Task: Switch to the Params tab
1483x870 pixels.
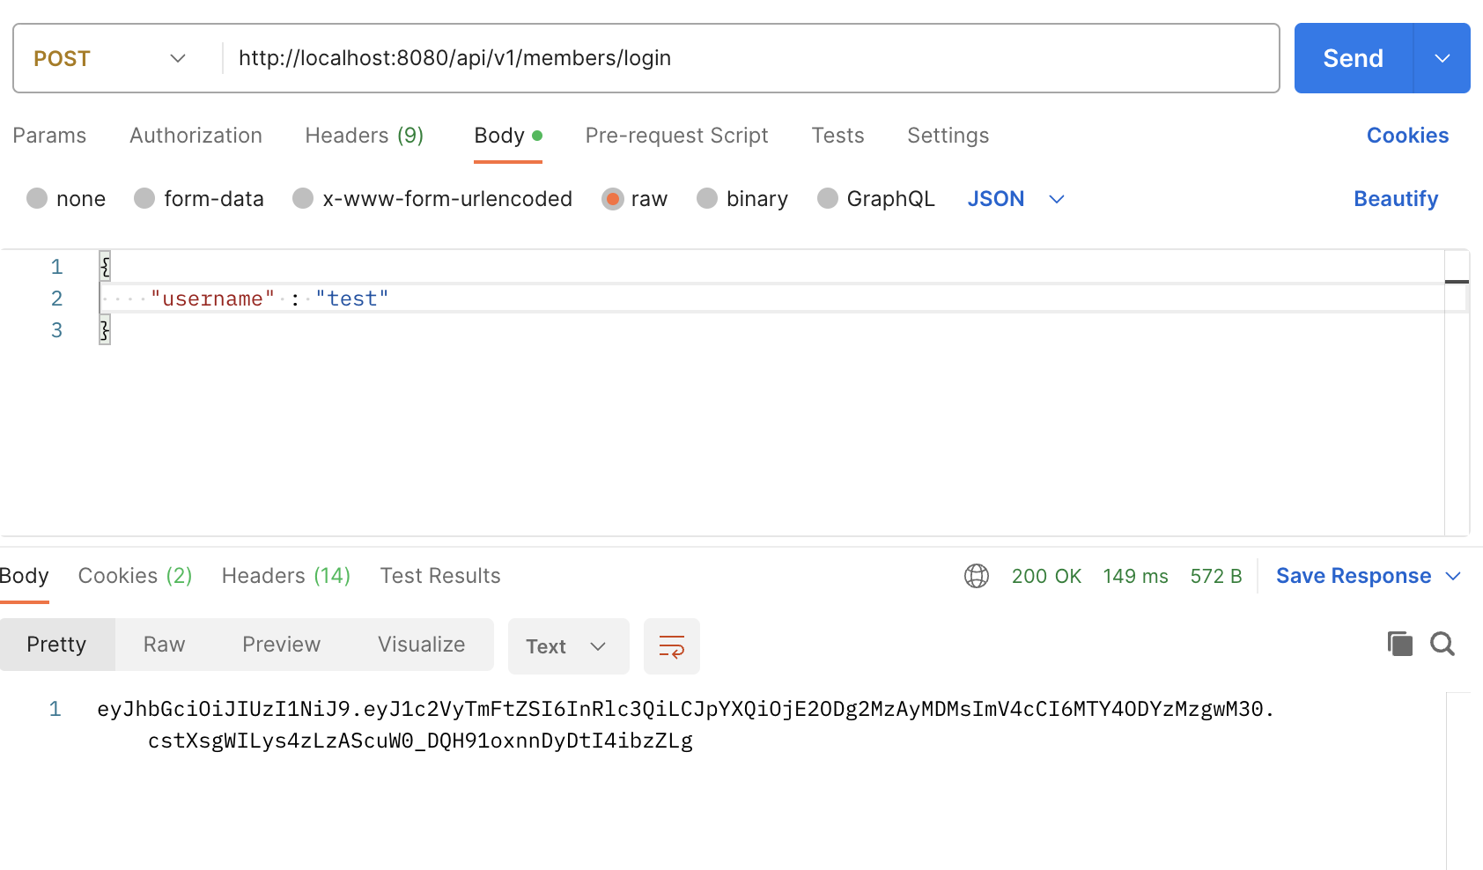Action: click(x=49, y=136)
